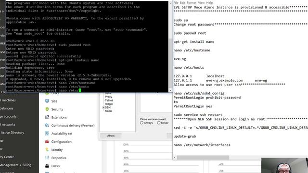
Task: Open the Notepad Help menu
Action: (210, 2)
